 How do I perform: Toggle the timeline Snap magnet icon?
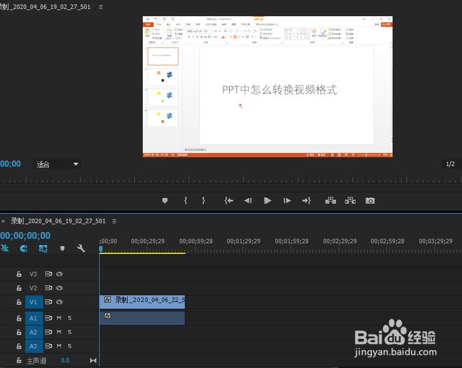(24, 248)
